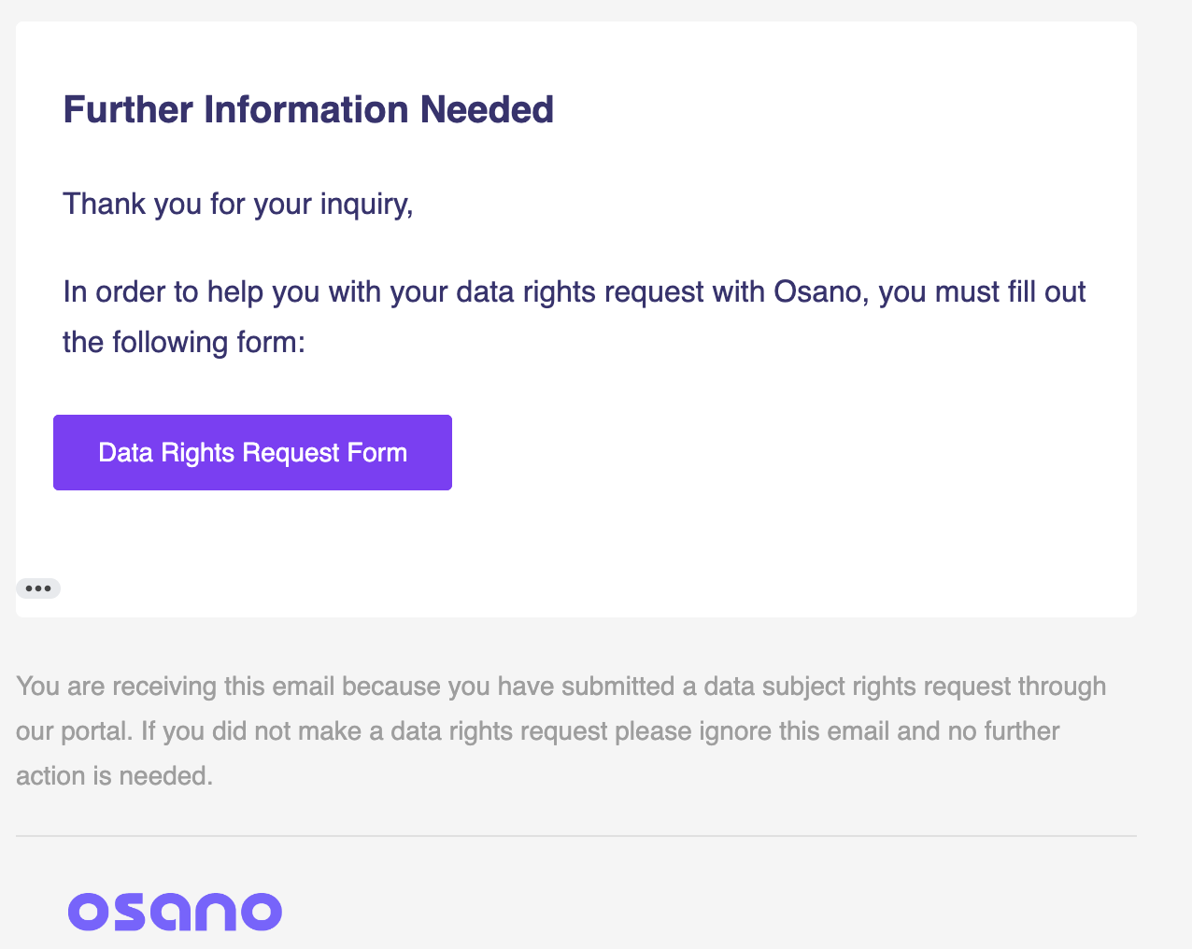Click the 'You are receiving this email' footer text
This screenshot has width=1192, height=949.
click(x=175, y=687)
